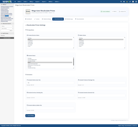Click the Wega logo thumbnail in the header
Screen dimensions: 138x127
coord(28,11)
